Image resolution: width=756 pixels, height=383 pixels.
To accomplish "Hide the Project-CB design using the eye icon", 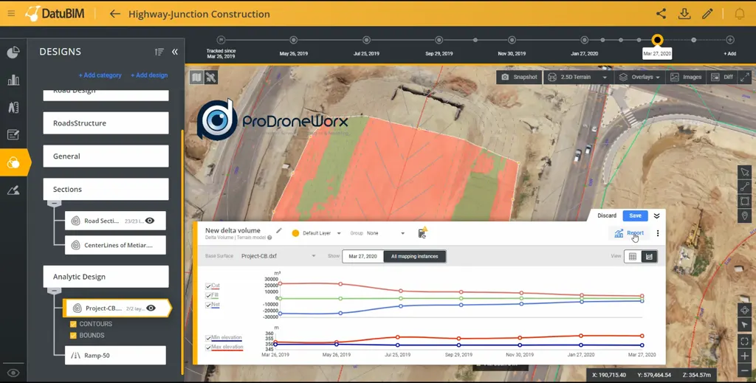I will coord(151,308).
